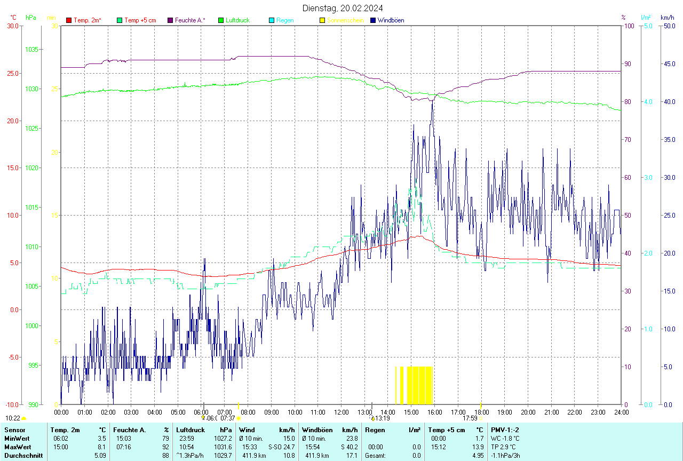Select the Temp. 2m* legend label

point(88,20)
